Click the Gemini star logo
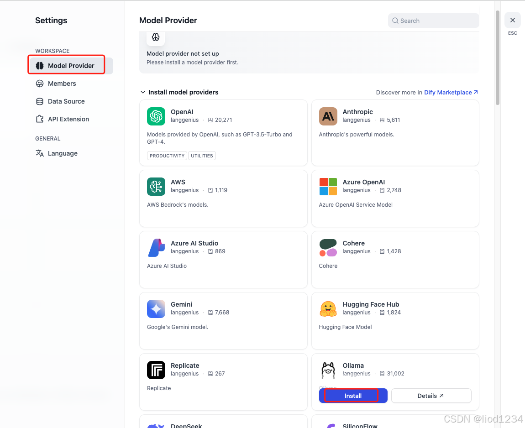525x428 pixels. point(156,309)
